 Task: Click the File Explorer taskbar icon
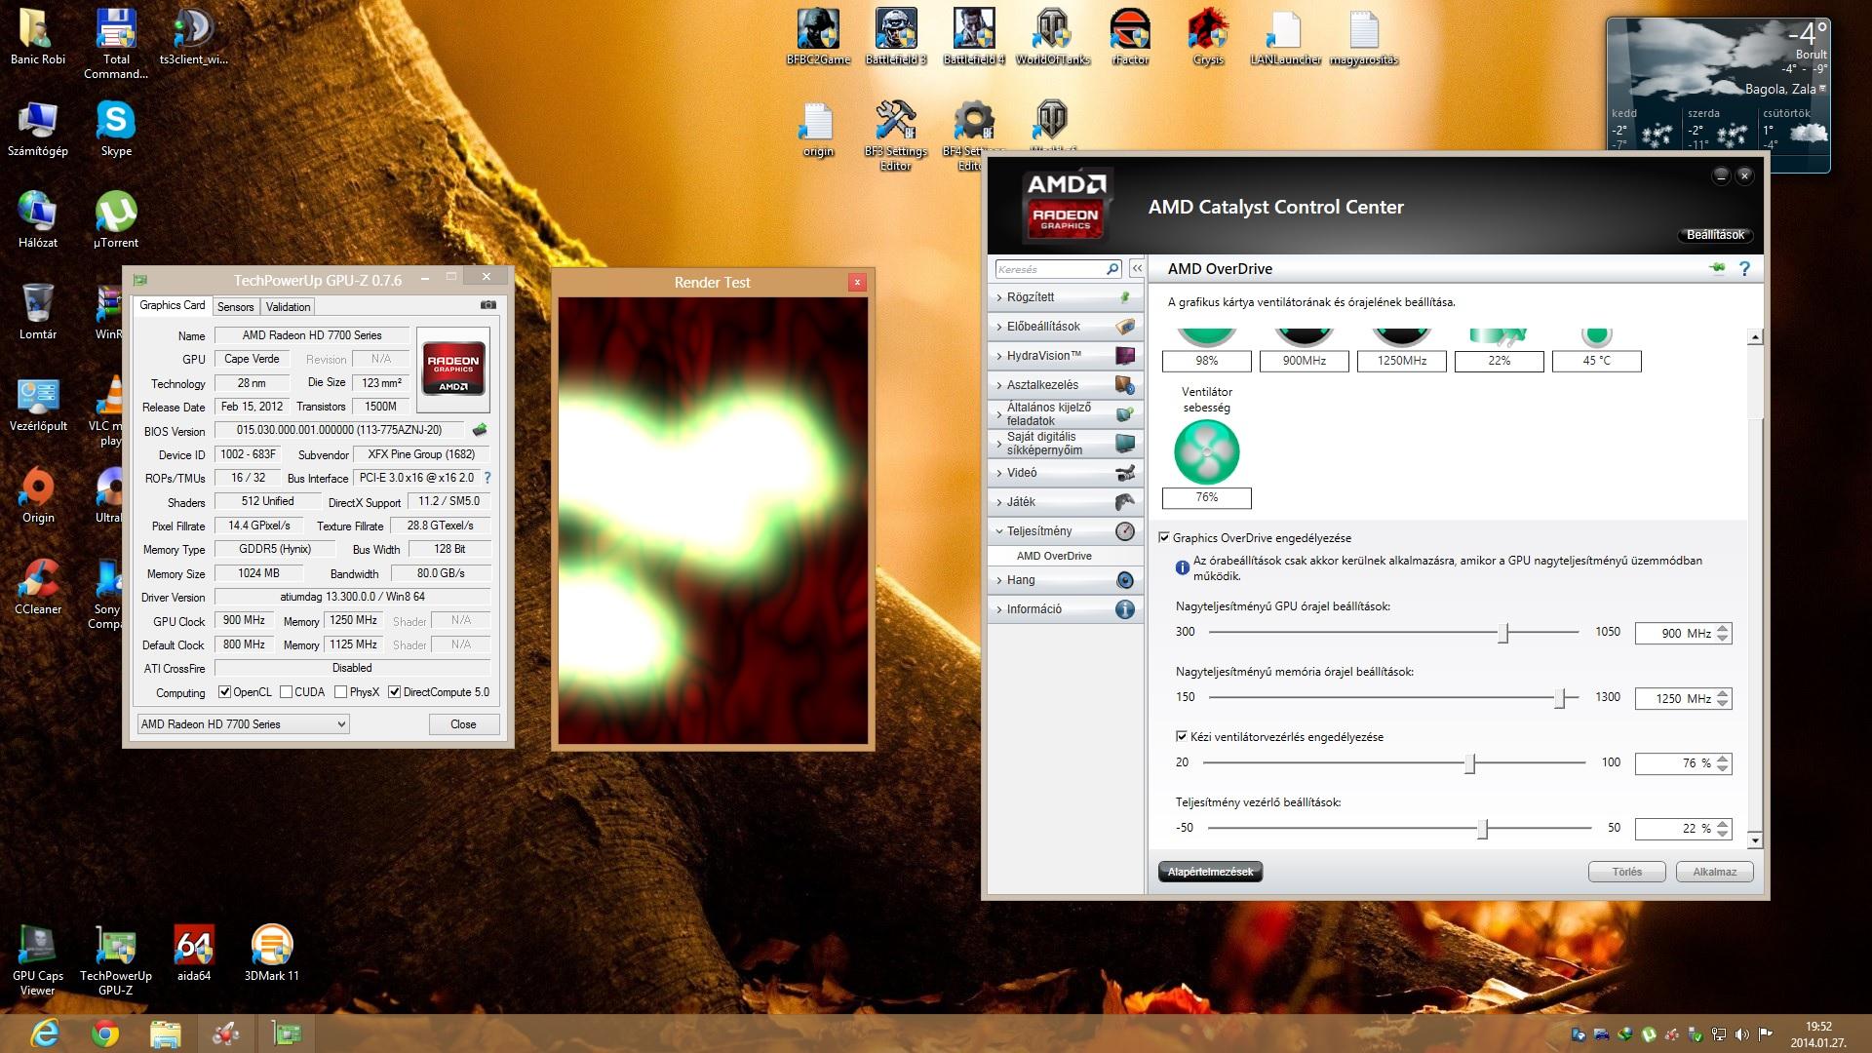pyautogui.click(x=166, y=1033)
